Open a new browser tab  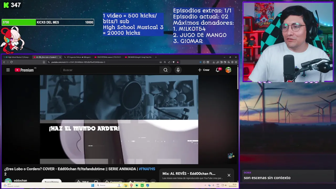[156, 57]
